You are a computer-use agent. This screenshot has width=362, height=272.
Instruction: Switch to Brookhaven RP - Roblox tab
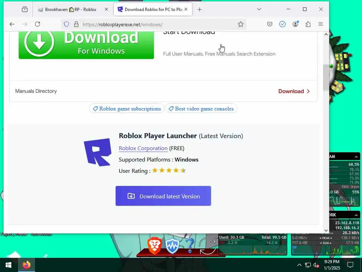pos(71,10)
